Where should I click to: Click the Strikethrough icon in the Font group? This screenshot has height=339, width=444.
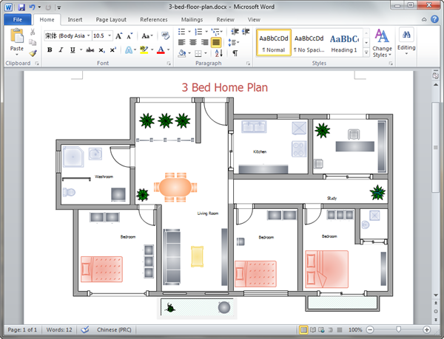pos(90,49)
